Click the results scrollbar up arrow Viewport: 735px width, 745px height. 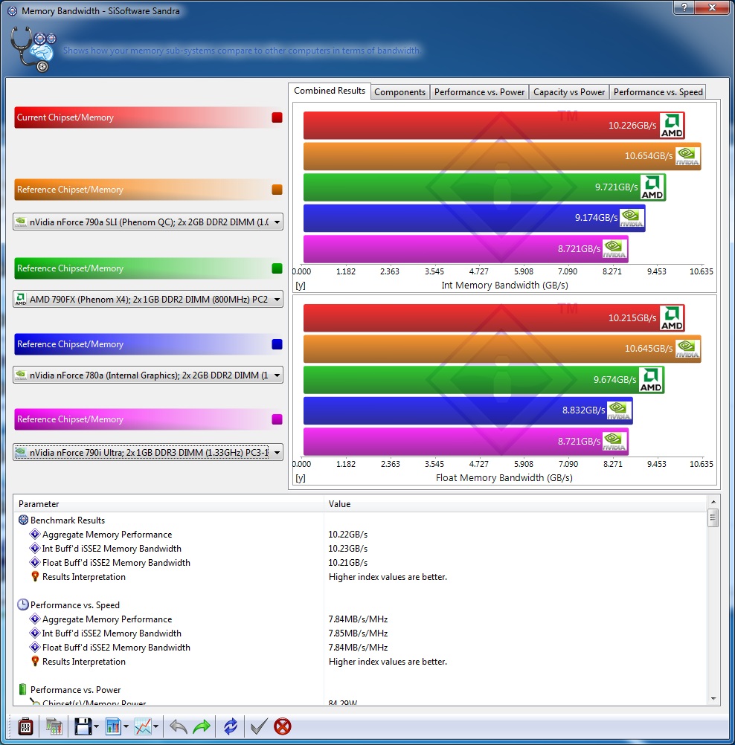[713, 502]
